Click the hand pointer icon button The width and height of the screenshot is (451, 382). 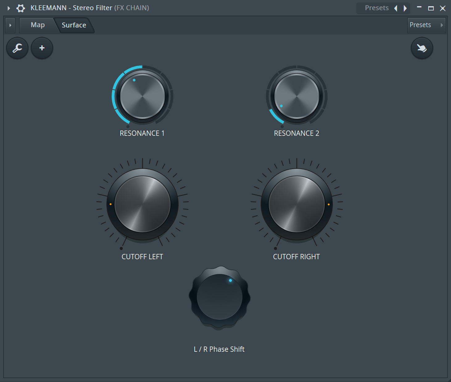click(422, 48)
